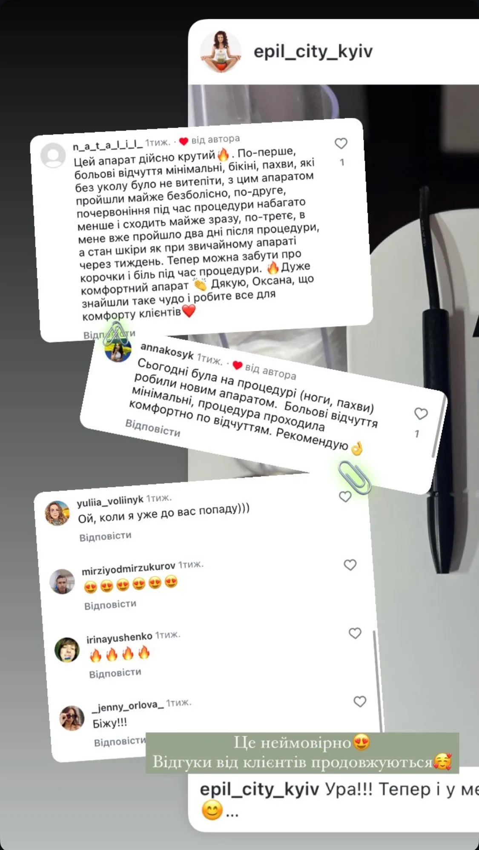Like the comment from n_a_t_a_l_i_l_
The image size is (479, 850).
tap(341, 144)
